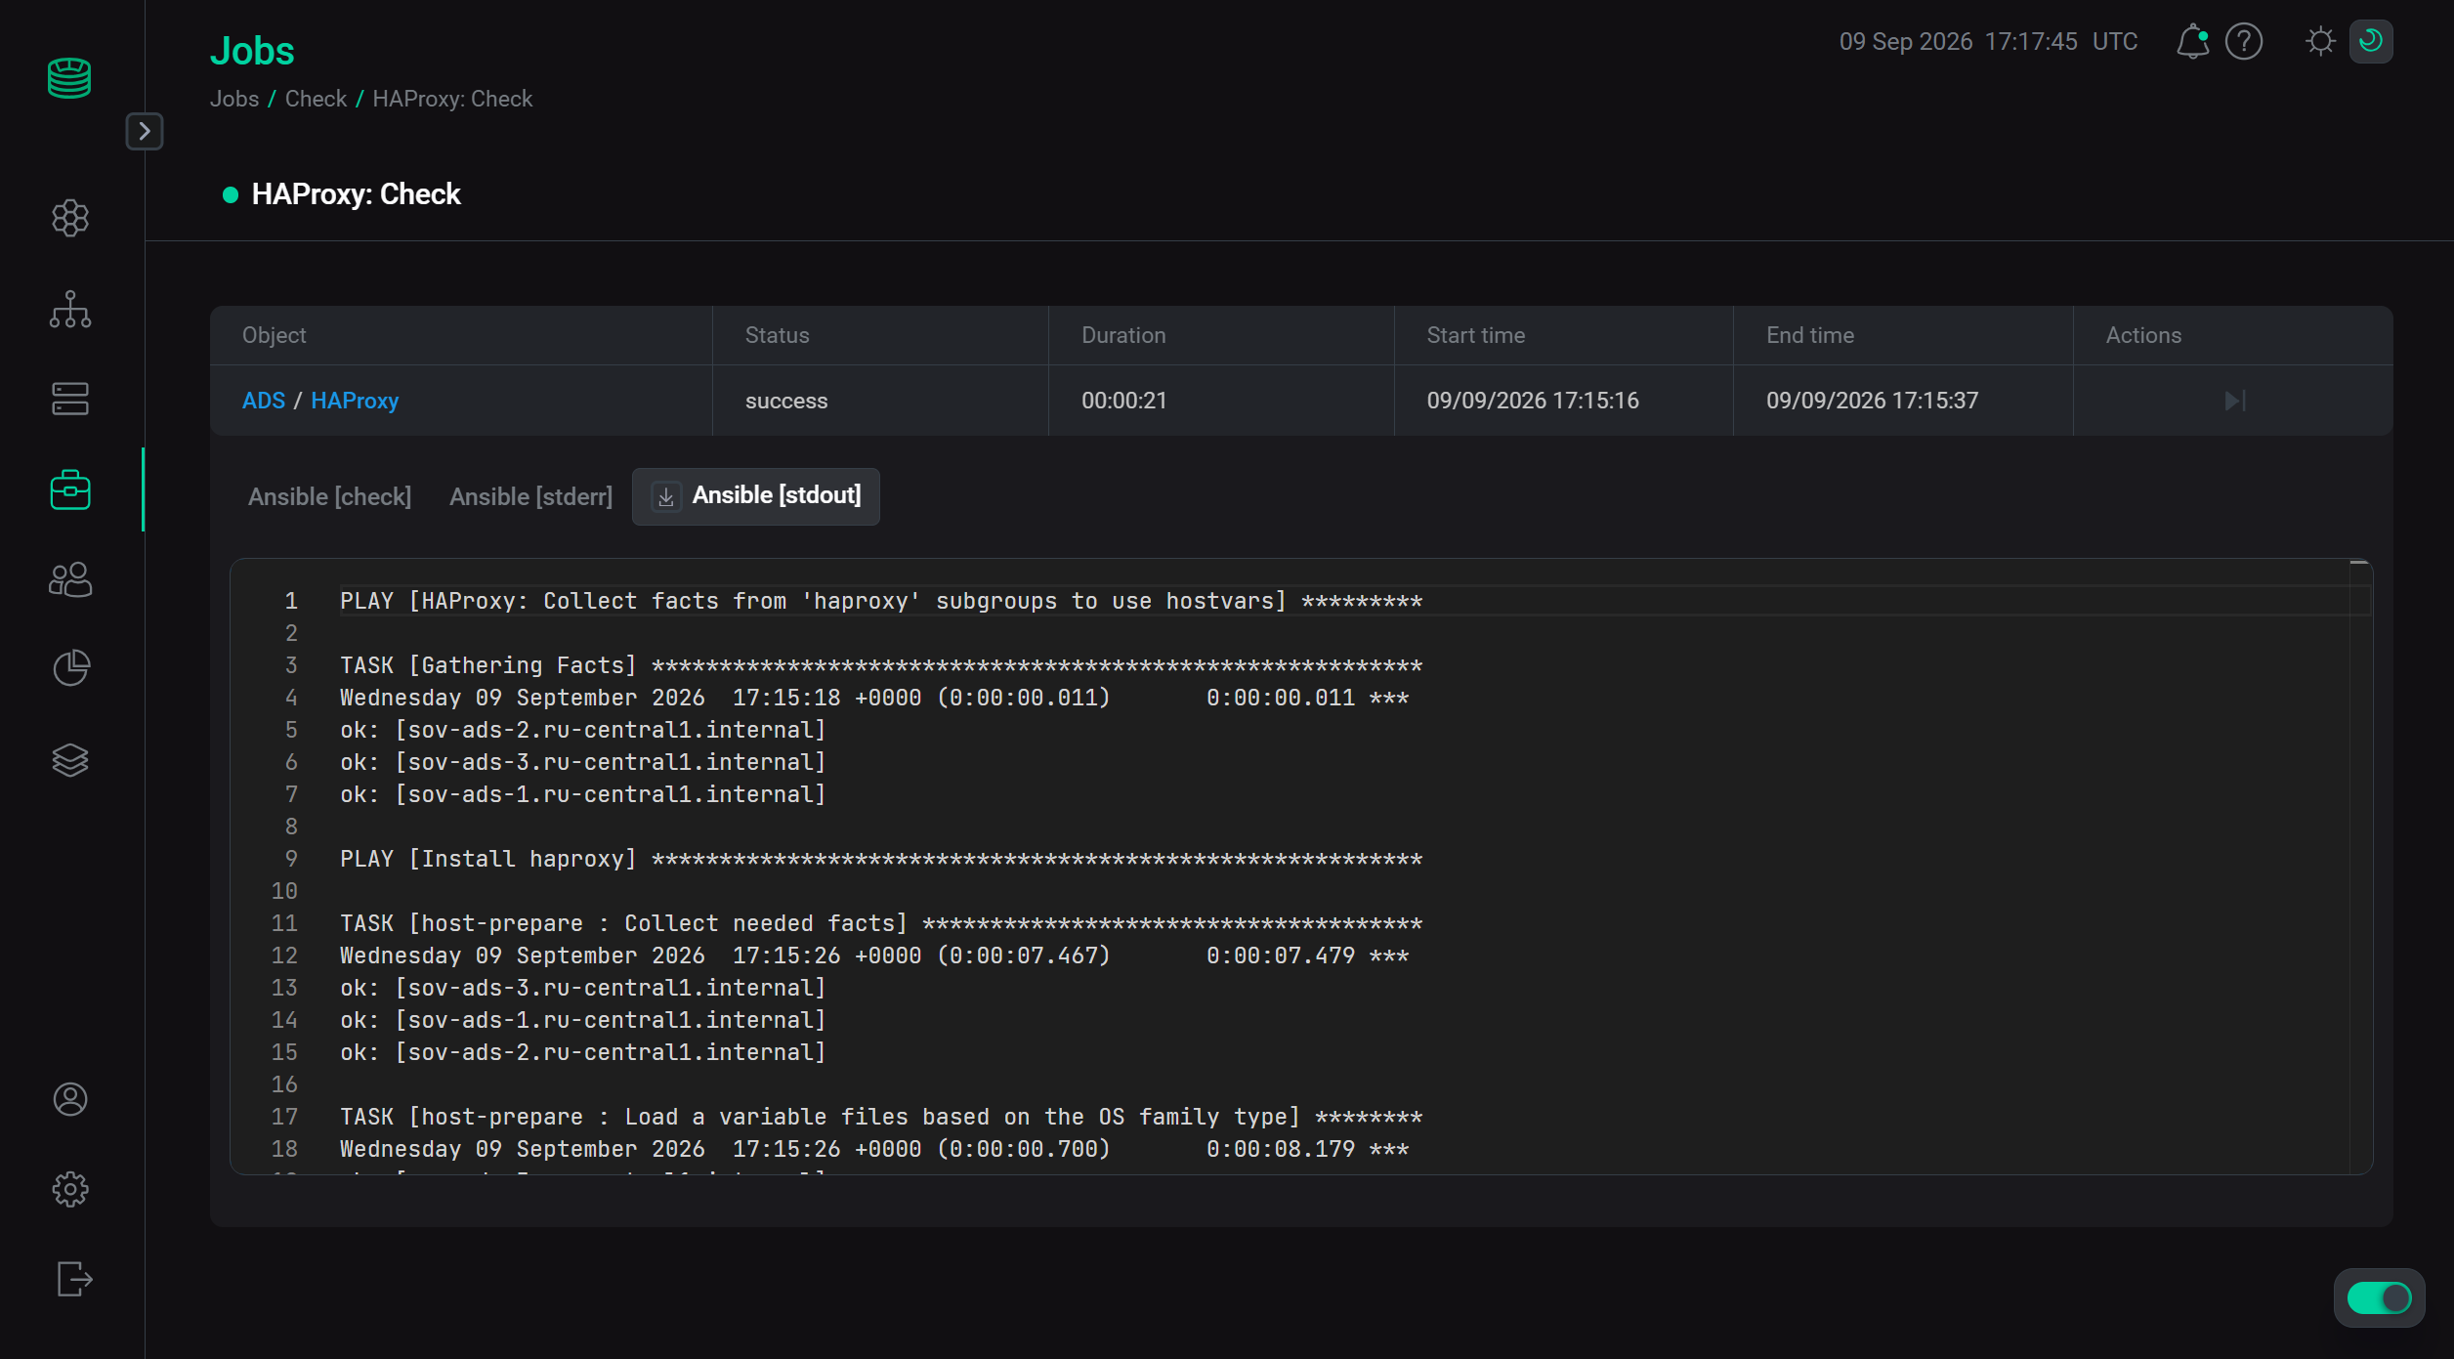Download the Ansible stdout log
The height and width of the screenshot is (1359, 2454).
tap(666, 497)
